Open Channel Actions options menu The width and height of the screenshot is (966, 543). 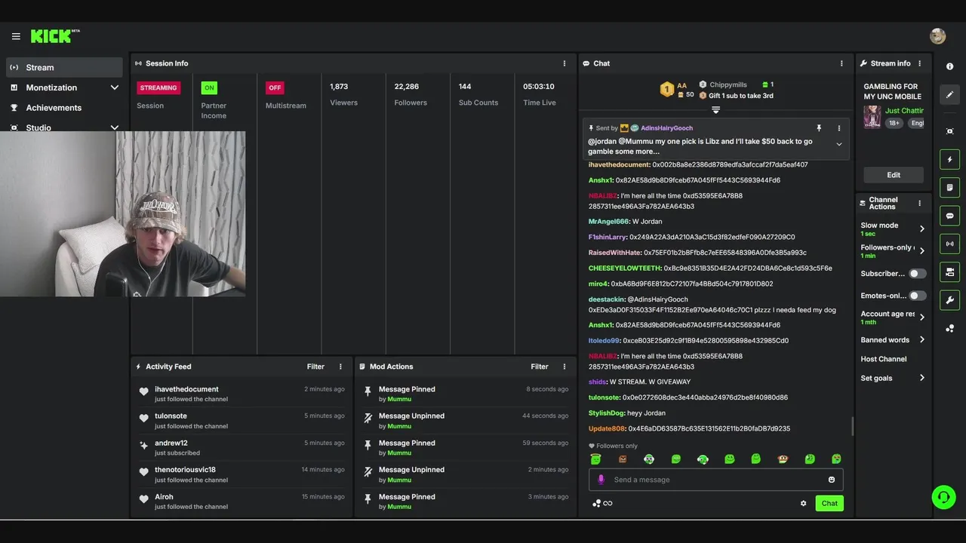(x=919, y=203)
